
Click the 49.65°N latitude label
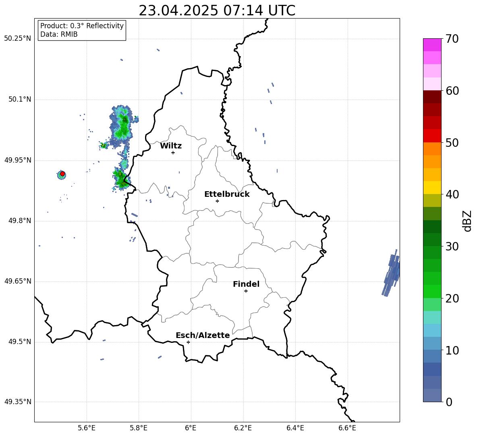tap(18, 281)
